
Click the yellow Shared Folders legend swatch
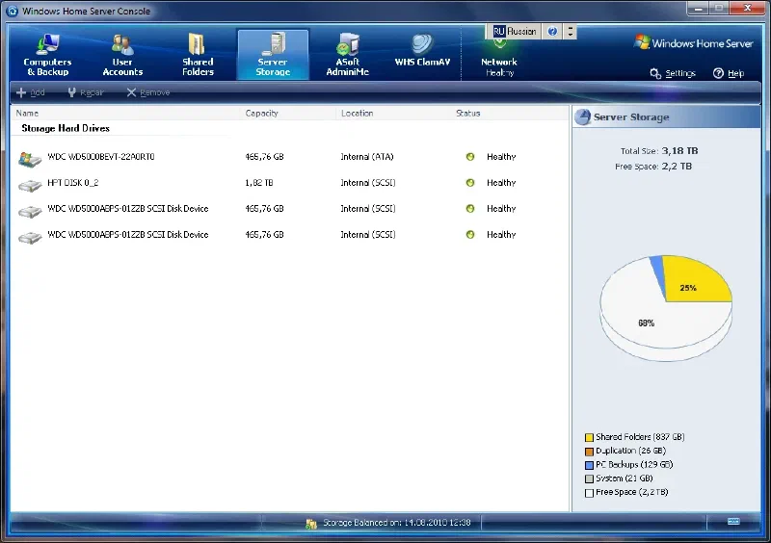coord(589,437)
